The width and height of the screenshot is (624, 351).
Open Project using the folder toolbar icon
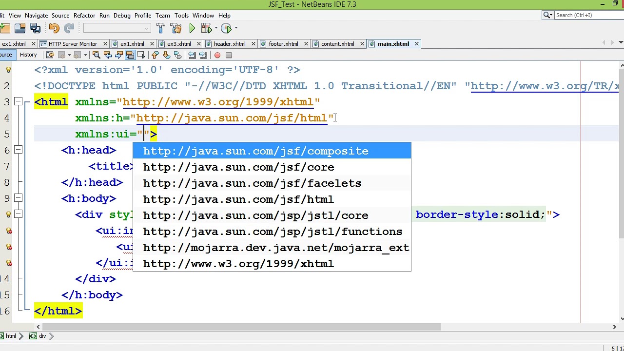20,28
